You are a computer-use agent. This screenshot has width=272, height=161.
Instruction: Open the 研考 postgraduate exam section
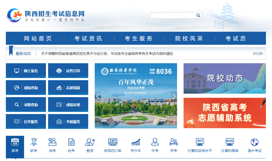click(x=33, y=145)
